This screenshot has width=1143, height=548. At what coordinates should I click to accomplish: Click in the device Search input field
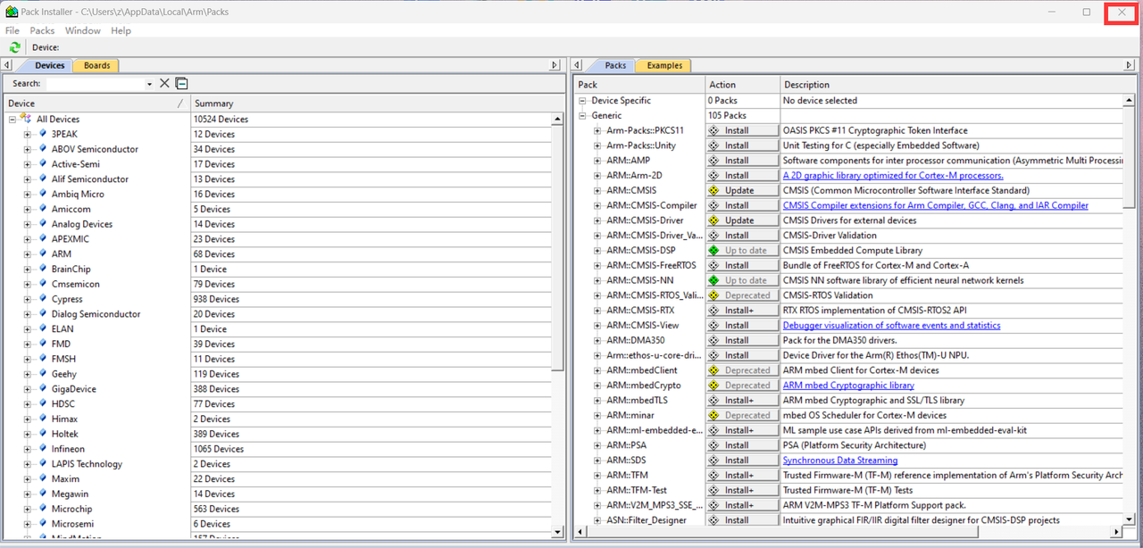click(94, 84)
